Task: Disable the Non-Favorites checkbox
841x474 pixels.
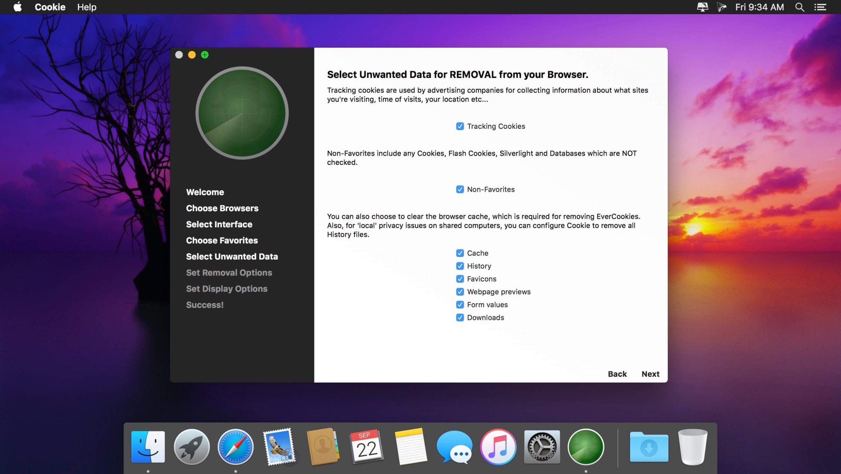Action: [x=460, y=189]
